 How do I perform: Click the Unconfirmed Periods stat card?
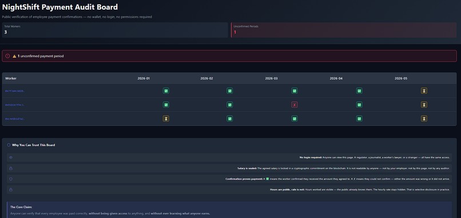coord(344,30)
